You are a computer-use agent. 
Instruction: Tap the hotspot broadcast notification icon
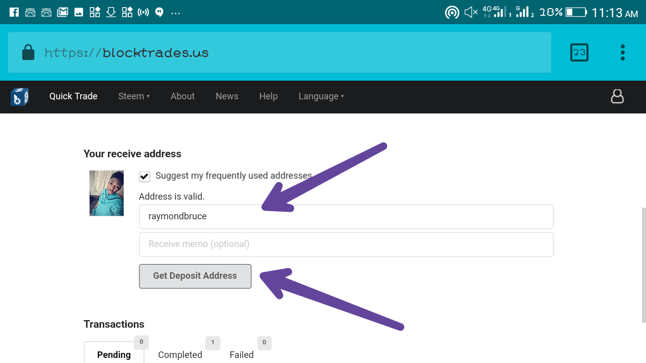click(x=143, y=12)
